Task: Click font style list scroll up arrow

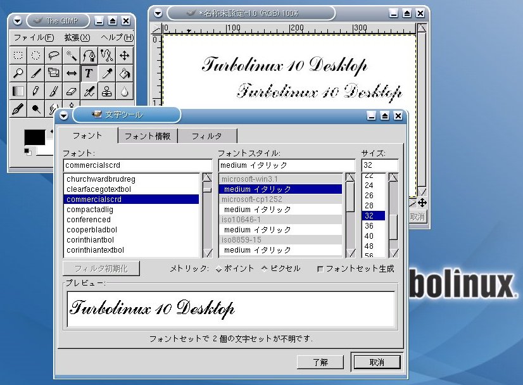Action: point(350,177)
